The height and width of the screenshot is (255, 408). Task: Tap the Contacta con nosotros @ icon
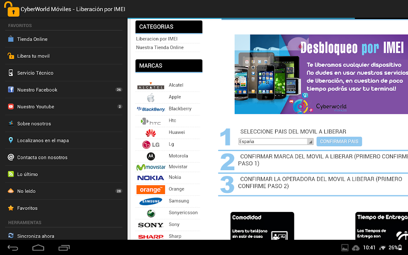point(11,157)
